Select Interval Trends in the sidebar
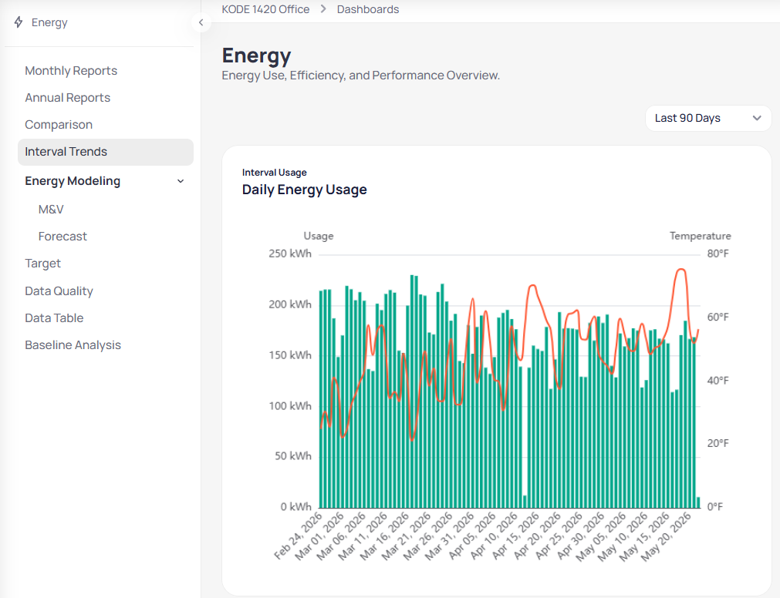 pyautogui.click(x=106, y=152)
